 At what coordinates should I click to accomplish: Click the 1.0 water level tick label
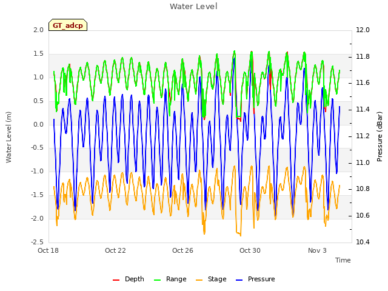point(38,77)
